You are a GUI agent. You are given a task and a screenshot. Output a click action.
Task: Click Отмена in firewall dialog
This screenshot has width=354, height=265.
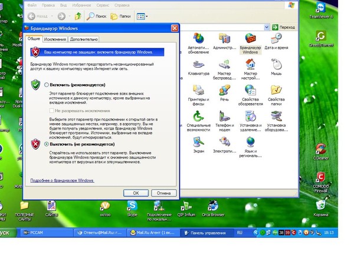[163, 193]
